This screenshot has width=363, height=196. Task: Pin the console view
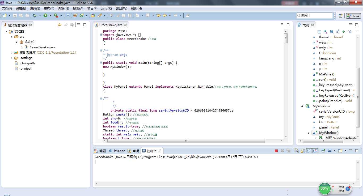pyautogui.click(x=323, y=151)
